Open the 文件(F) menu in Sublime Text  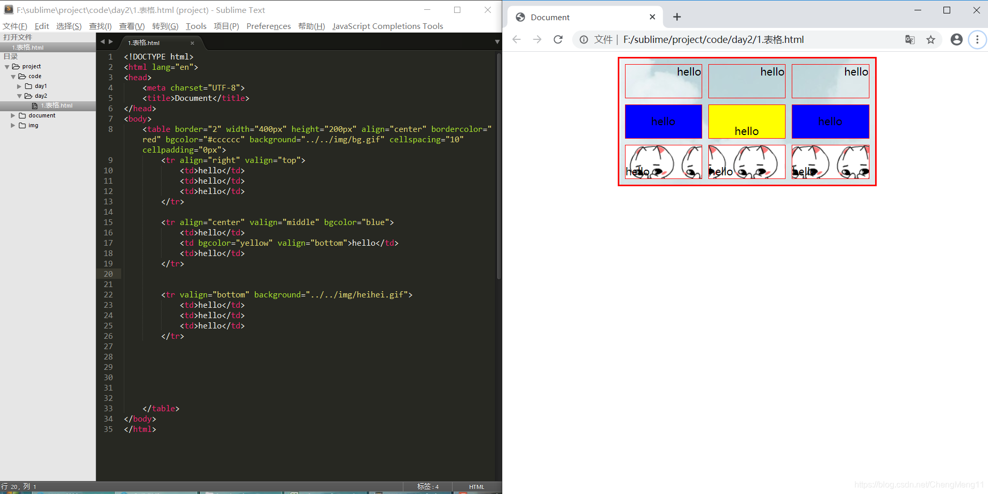click(15, 26)
